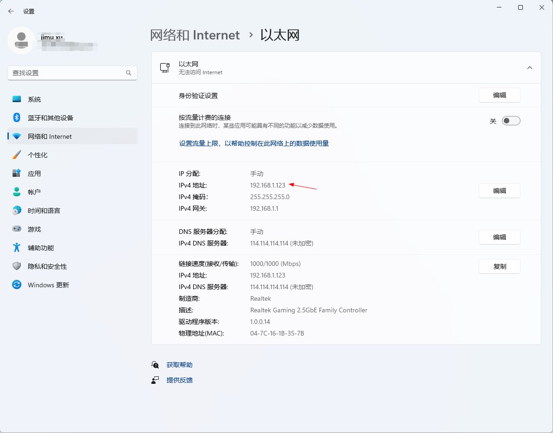Image resolution: width=553 pixels, height=433 pixels.
Task: Edit the IP assignment settings
Action: pyautogui.click(x=499, y=191)
